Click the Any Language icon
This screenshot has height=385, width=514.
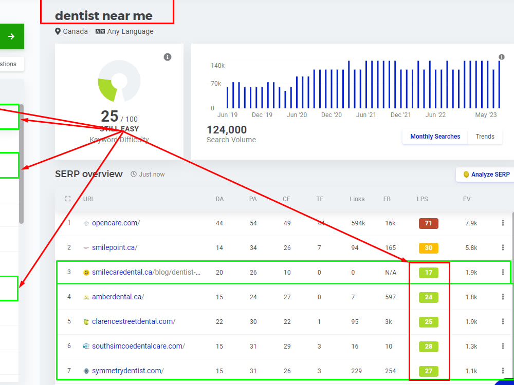pyautogui.click(x=100, y=31)
